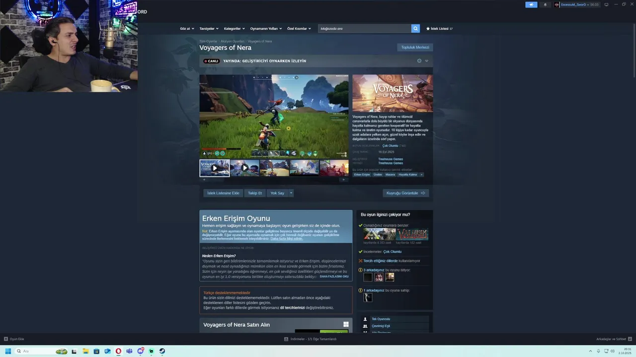Go to 'Tüm Oyunlar' breadcrumb
This screenshot has height=357, width=636.
tap(208, 41)
